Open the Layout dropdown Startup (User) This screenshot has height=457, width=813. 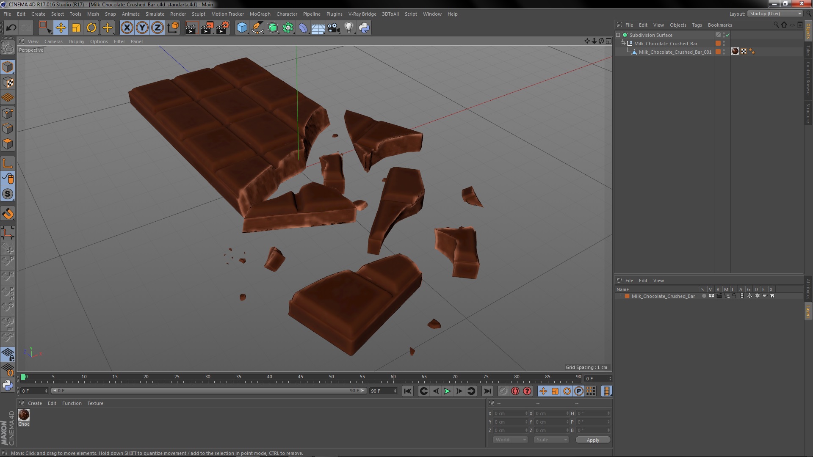pyautogui.click(x=775, y=14)
